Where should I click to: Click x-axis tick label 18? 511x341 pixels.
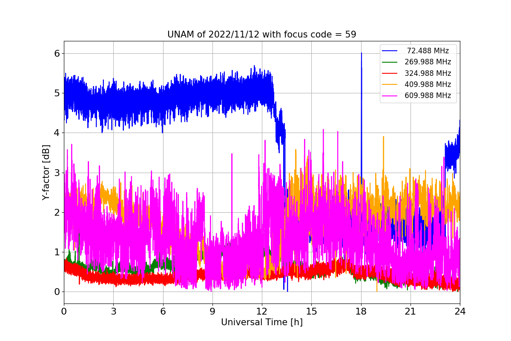[361, 312]
